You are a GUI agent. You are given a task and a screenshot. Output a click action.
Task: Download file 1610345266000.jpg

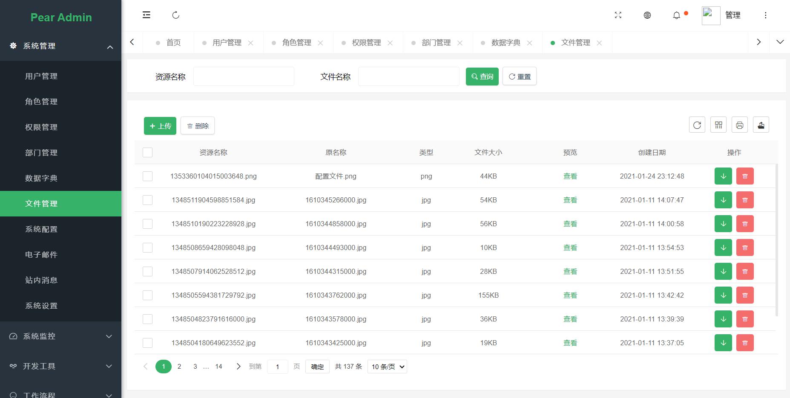723,200
